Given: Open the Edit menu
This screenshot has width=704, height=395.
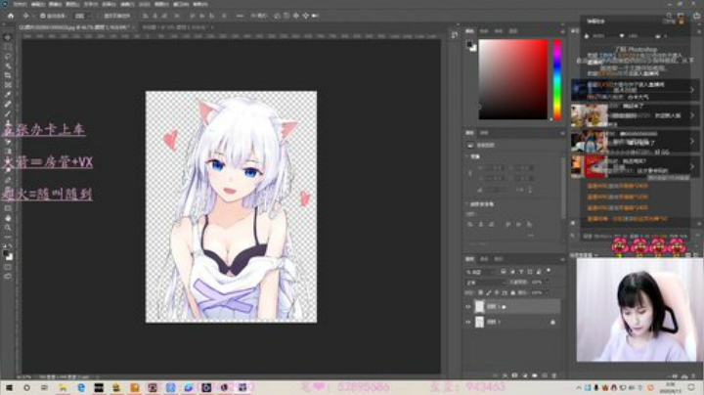Looking at the screenshot, I should pyautogui.click(x=38, y=4).
